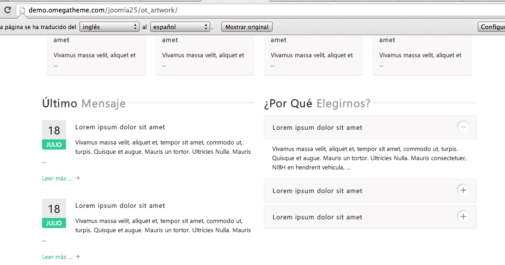The width and height of the screenshot is (505, 265).
Task: Open first post title Lorem ipsum dolor sit amet
Action: point(120,127)
